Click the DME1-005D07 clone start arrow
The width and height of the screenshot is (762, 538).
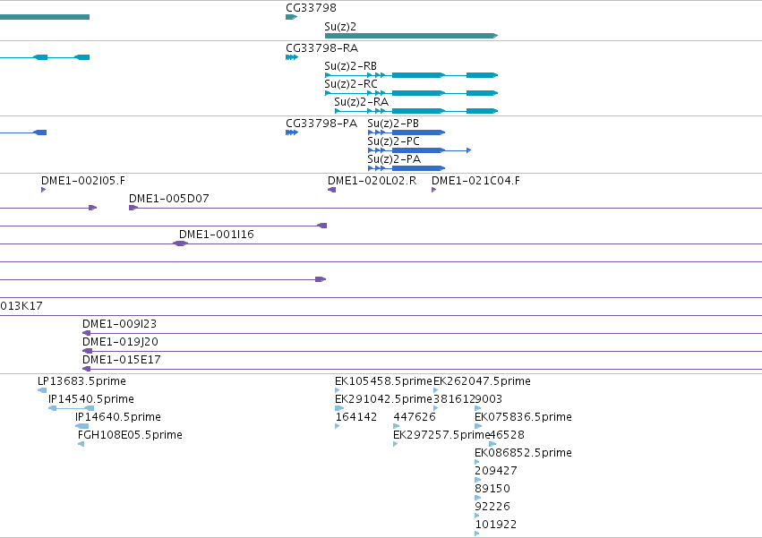133,208
